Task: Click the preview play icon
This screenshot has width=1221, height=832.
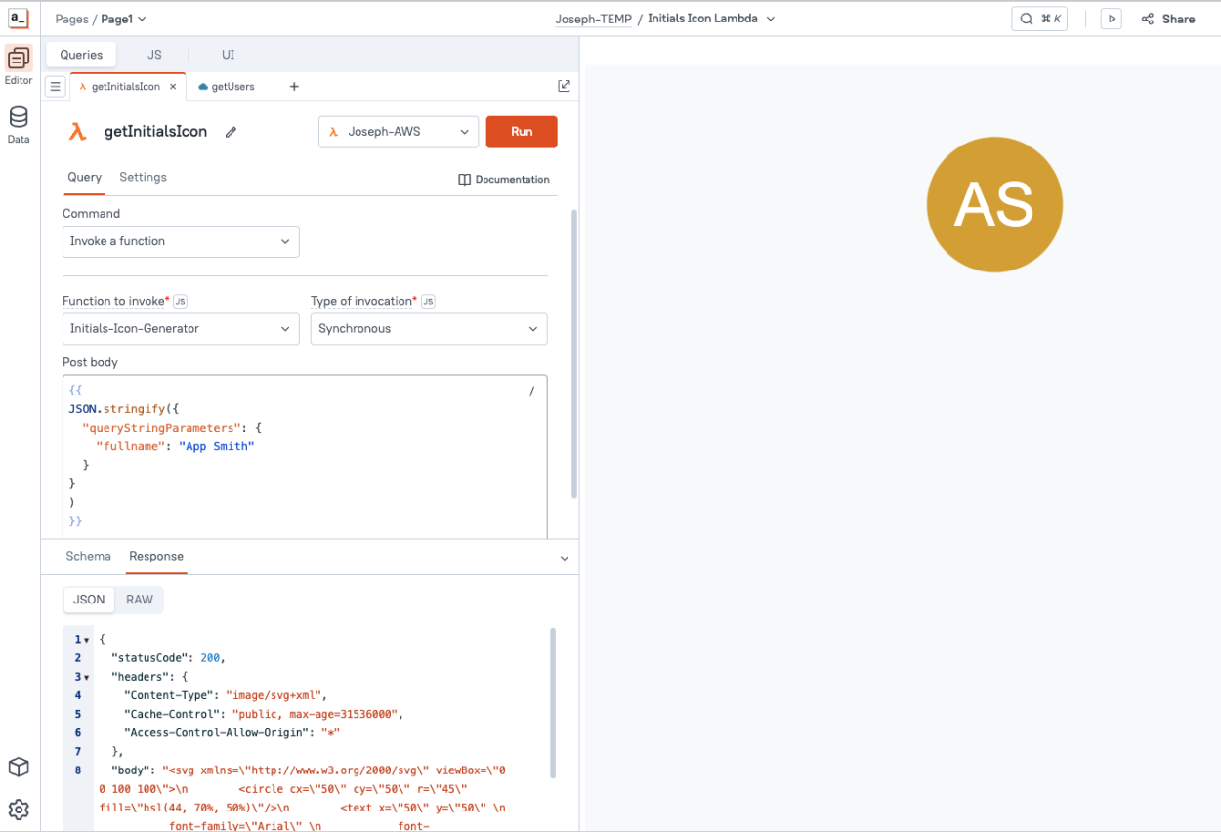Action: coord(1111,19)
